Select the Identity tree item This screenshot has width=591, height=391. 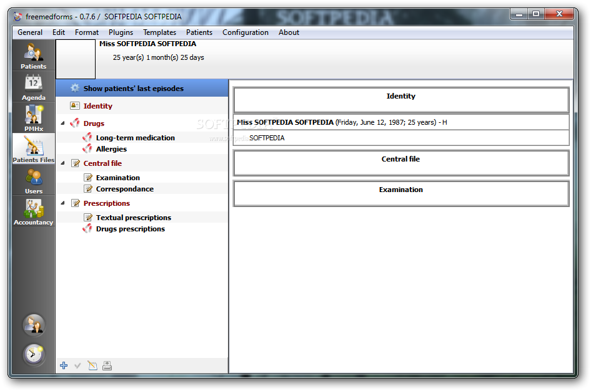(x=98, y=106)
